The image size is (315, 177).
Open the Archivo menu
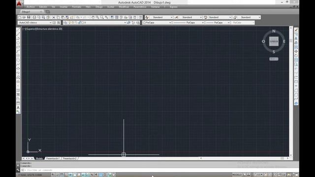coord(31,7)
